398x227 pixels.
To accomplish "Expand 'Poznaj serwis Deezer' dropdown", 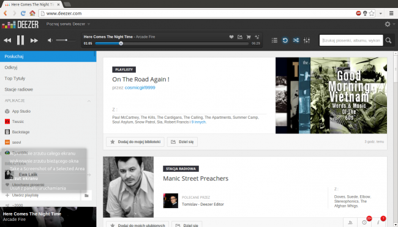I will point(68,24).
